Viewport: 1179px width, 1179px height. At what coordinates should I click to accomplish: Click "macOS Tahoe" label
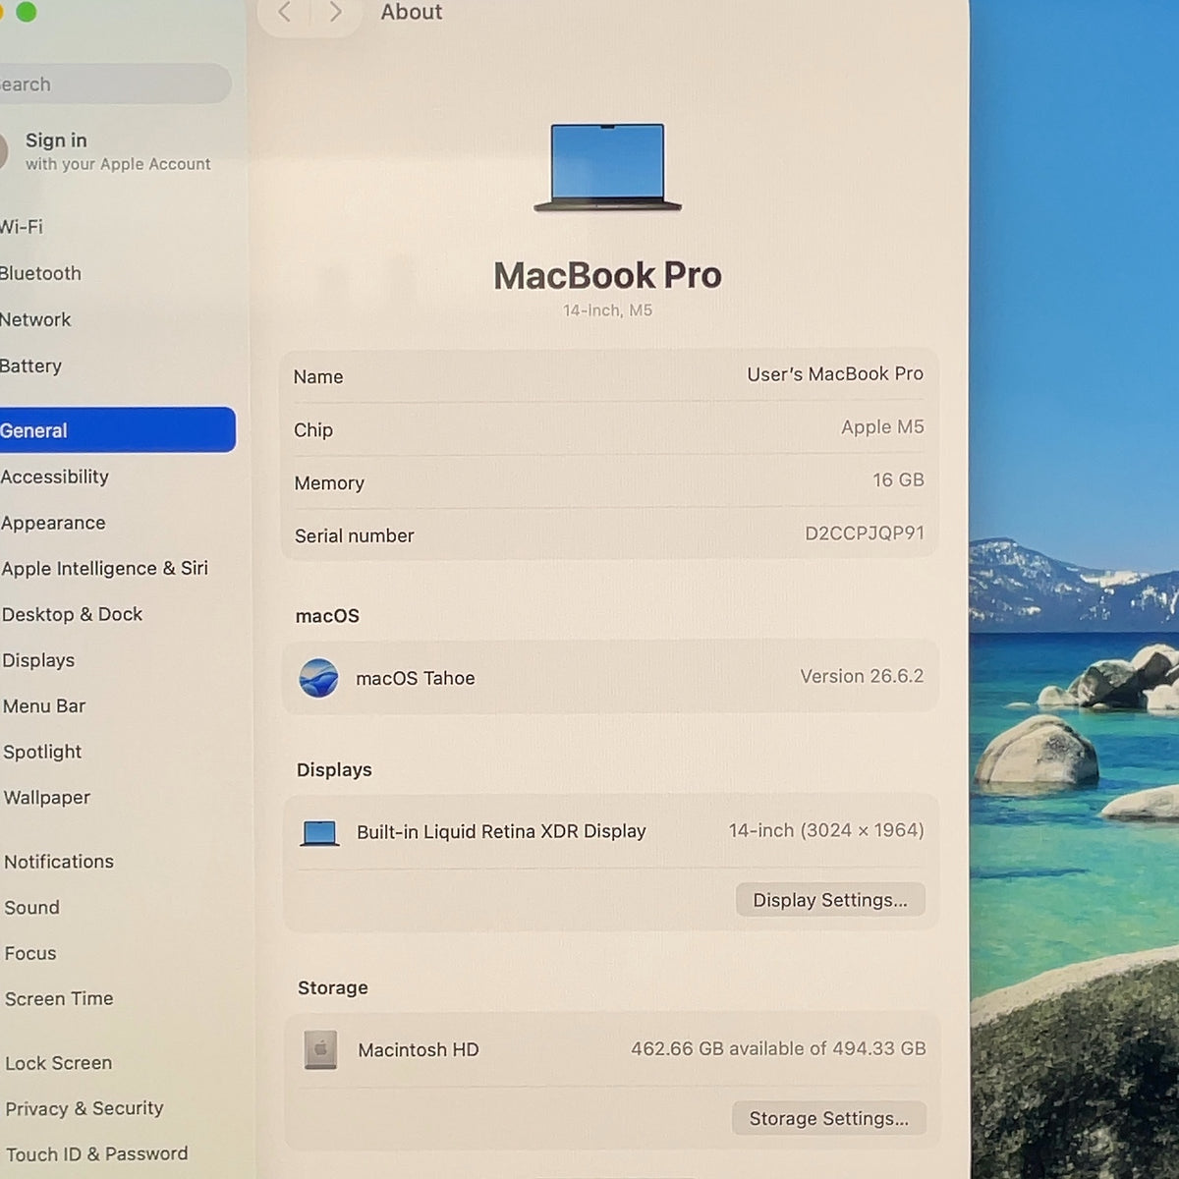point(416,678)
